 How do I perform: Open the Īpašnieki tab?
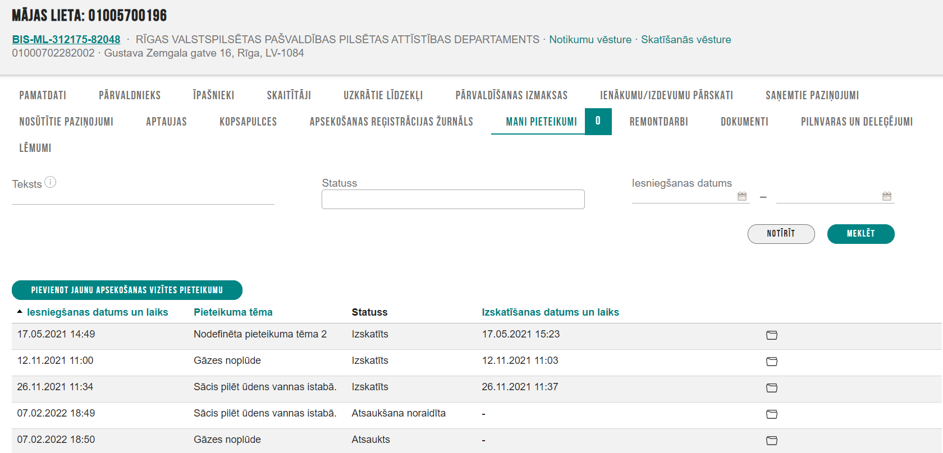213,95
